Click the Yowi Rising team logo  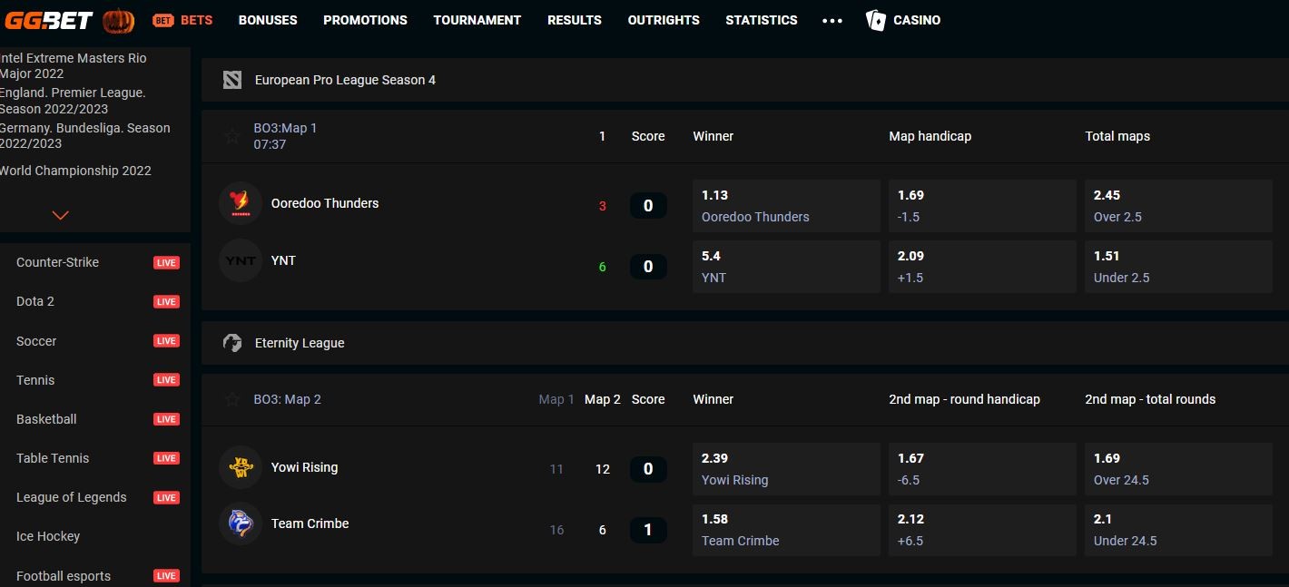[x=241, y=467]
